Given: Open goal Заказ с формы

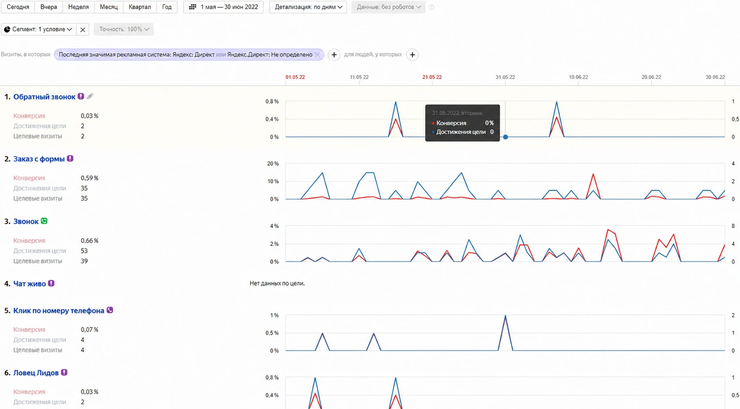Looking at the screenshot, I should tap(39, 159).
